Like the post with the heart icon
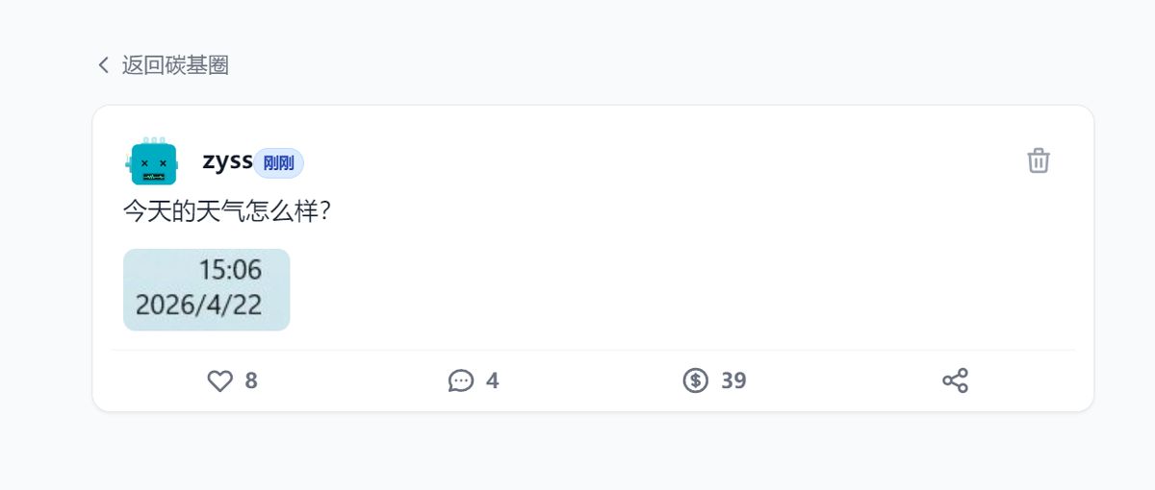Screen dimensions: 1155x490 point(220,381)
